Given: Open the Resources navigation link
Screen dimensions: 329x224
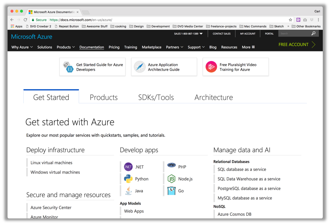Looking at the screenshot, I should (x=229, y=47).
